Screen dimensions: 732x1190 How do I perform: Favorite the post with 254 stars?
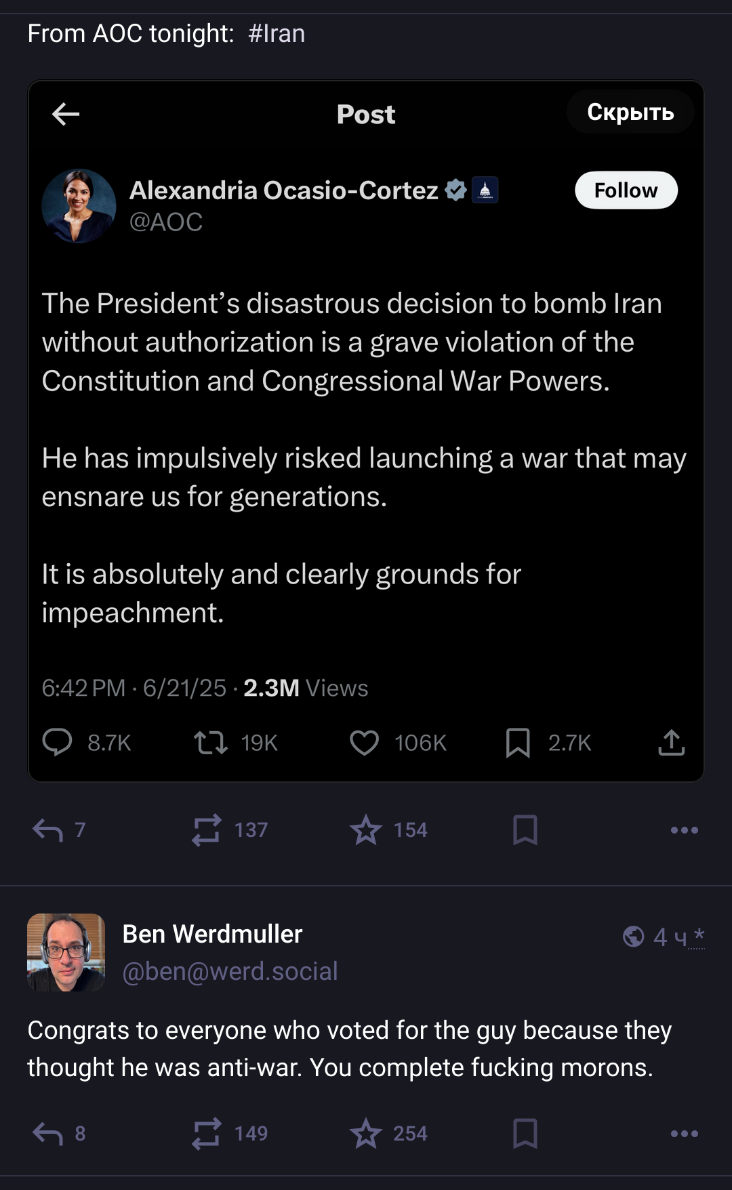point(366,1133)
